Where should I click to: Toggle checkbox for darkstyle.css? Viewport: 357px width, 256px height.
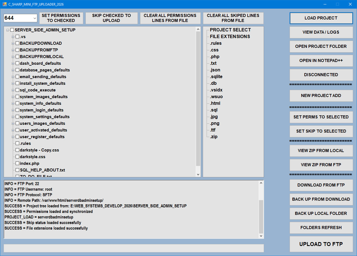coord(18,157)
